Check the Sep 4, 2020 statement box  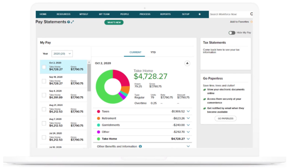[44, 95]
